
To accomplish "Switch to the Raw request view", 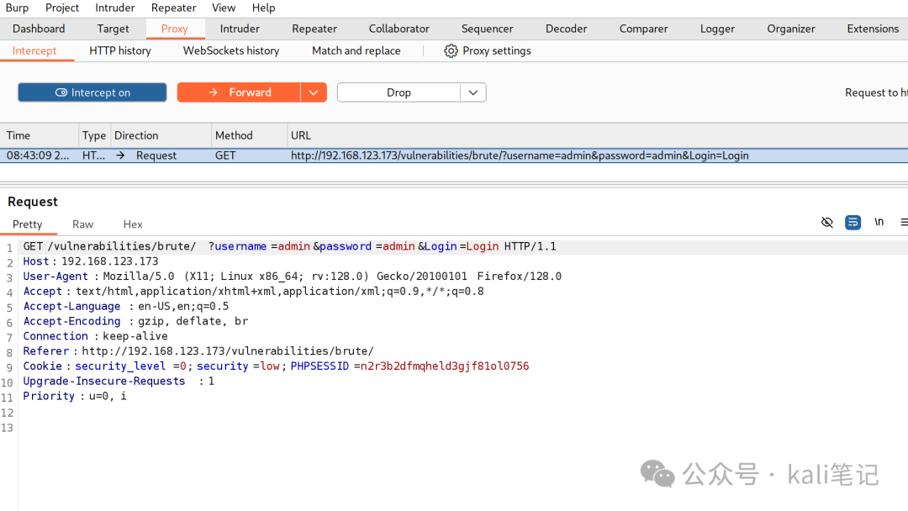I will pyautogui.click(x=82, y=224).
